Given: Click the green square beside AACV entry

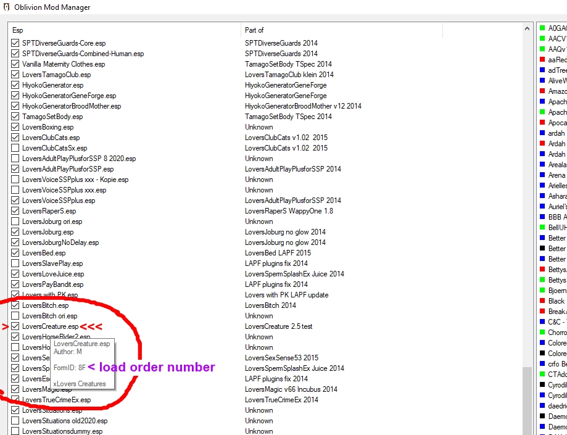Looking at the screenshot, I should [x=542, y=38].
